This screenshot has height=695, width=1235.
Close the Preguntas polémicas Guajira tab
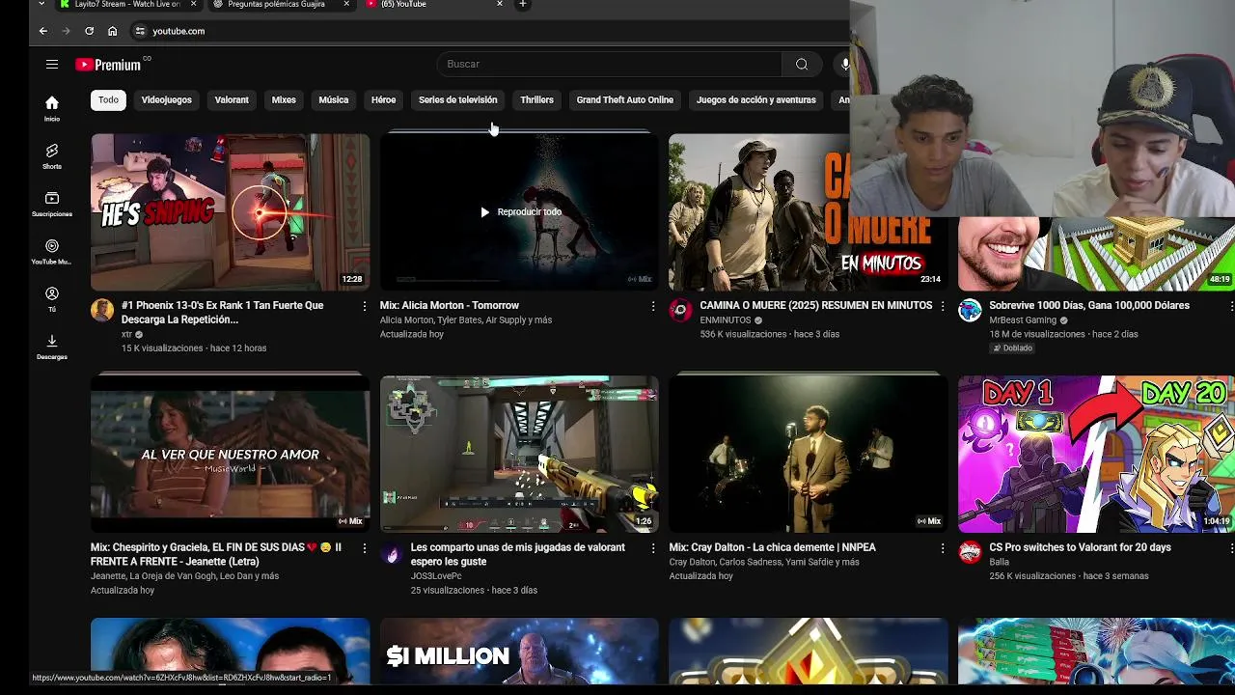(x=346, y=5)
